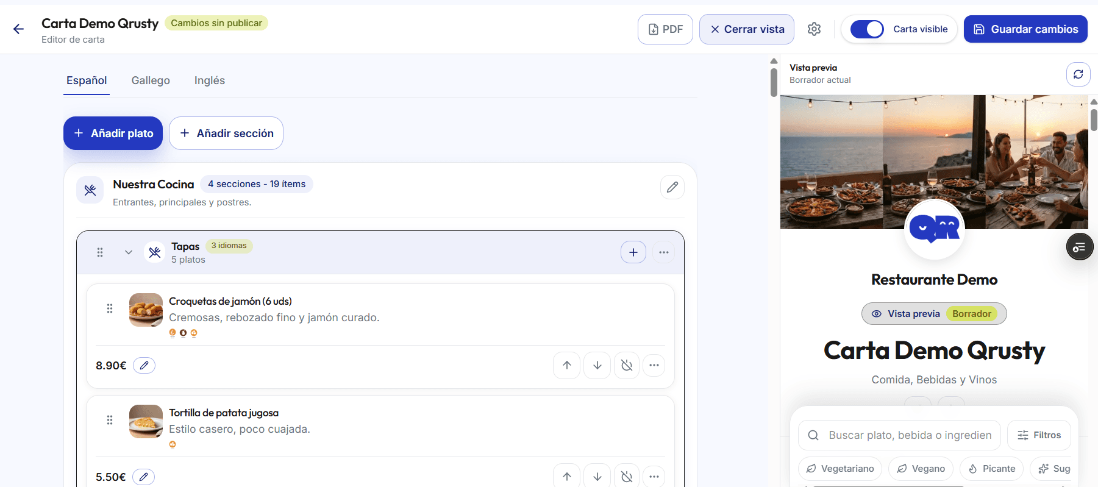Export the menu as PDF
Viewport: 1098px width, 487px height.
point(665,29)
